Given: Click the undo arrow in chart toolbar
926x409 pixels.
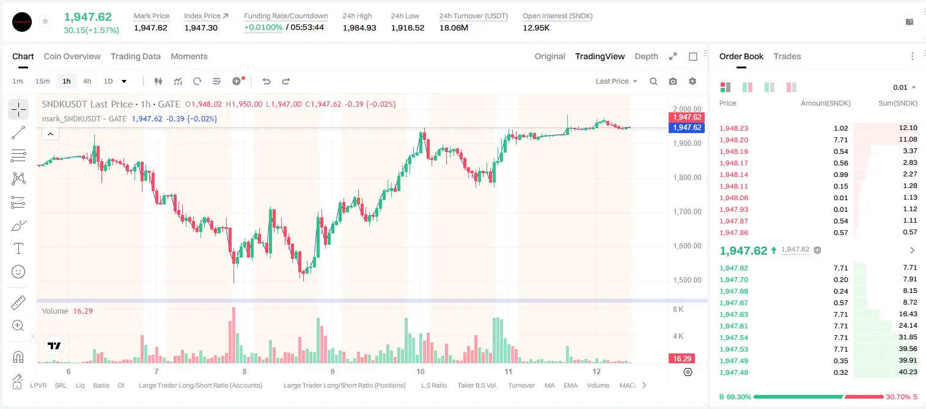Looking at the screenshot, I should coord(266,81).
